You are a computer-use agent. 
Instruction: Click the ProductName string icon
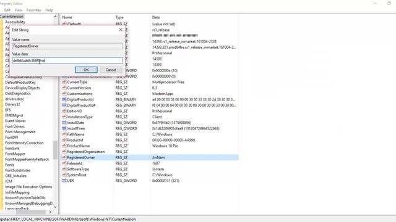[64, 146]
